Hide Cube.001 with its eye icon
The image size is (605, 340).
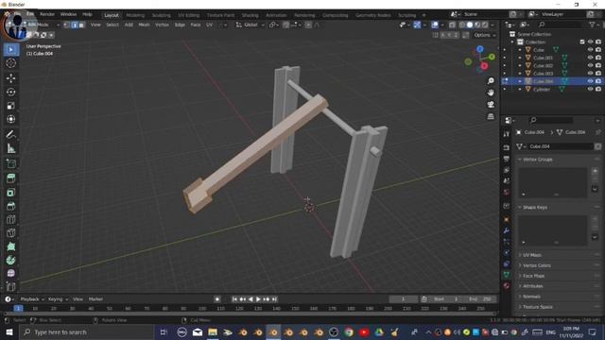(590, 58)
